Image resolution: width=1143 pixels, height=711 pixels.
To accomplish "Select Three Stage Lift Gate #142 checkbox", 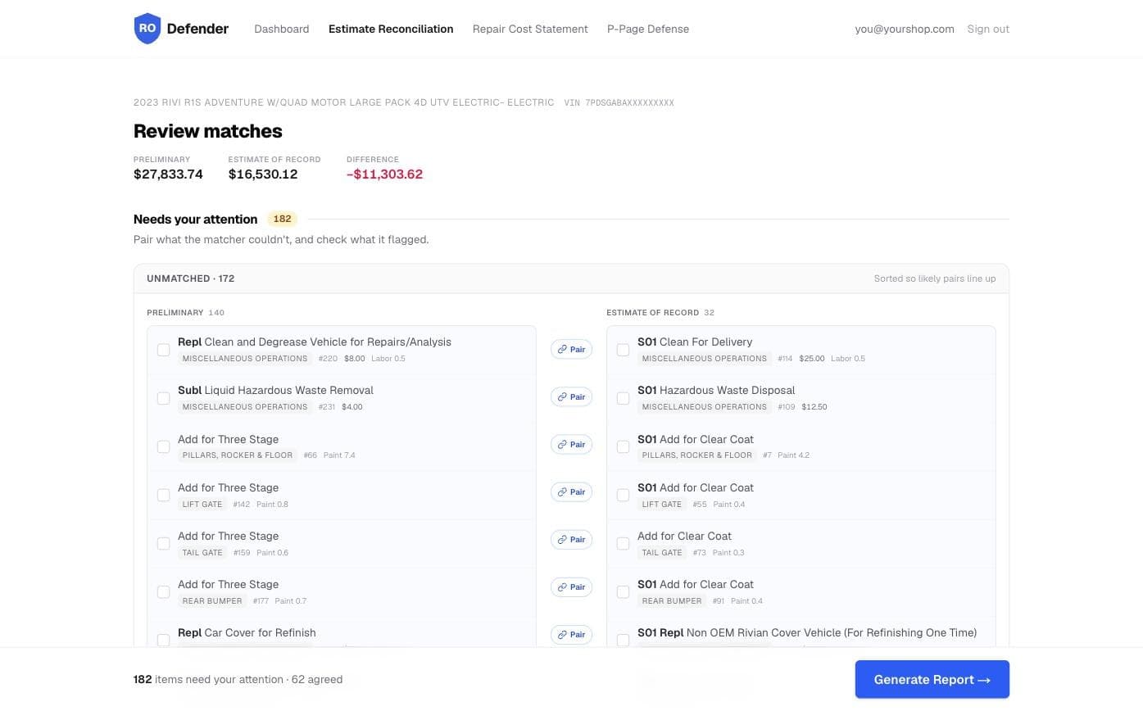I will coord(164,495).
